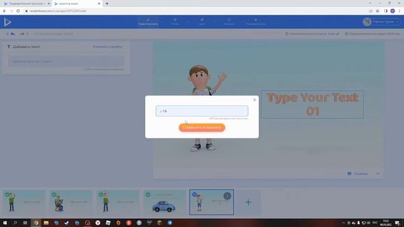Open Chrome from the taskbar

36,223
